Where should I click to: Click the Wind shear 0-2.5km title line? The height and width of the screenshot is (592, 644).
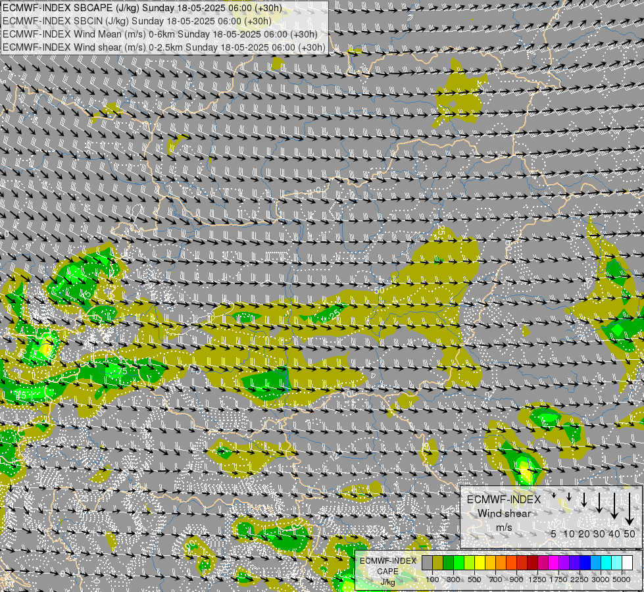164,47
